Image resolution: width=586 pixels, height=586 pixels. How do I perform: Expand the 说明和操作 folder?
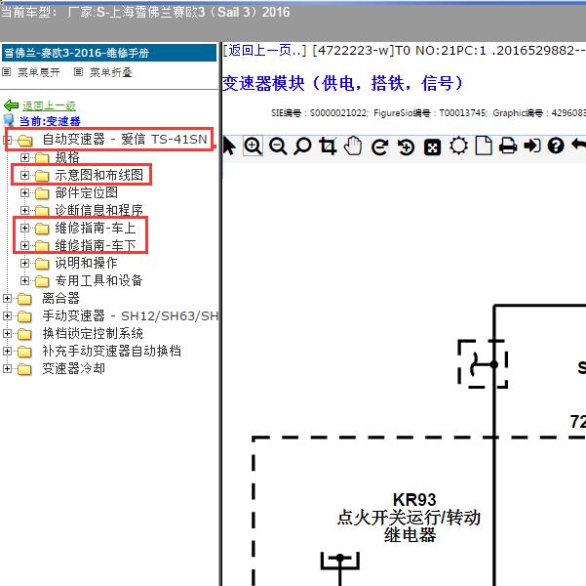(24, 264)
